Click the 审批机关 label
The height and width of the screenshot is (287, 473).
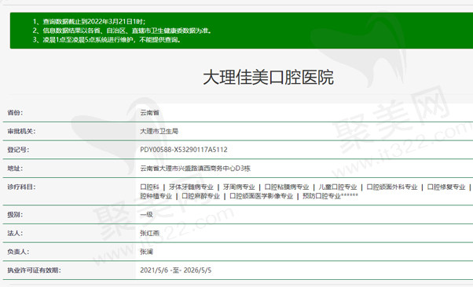tap(21, 131)
